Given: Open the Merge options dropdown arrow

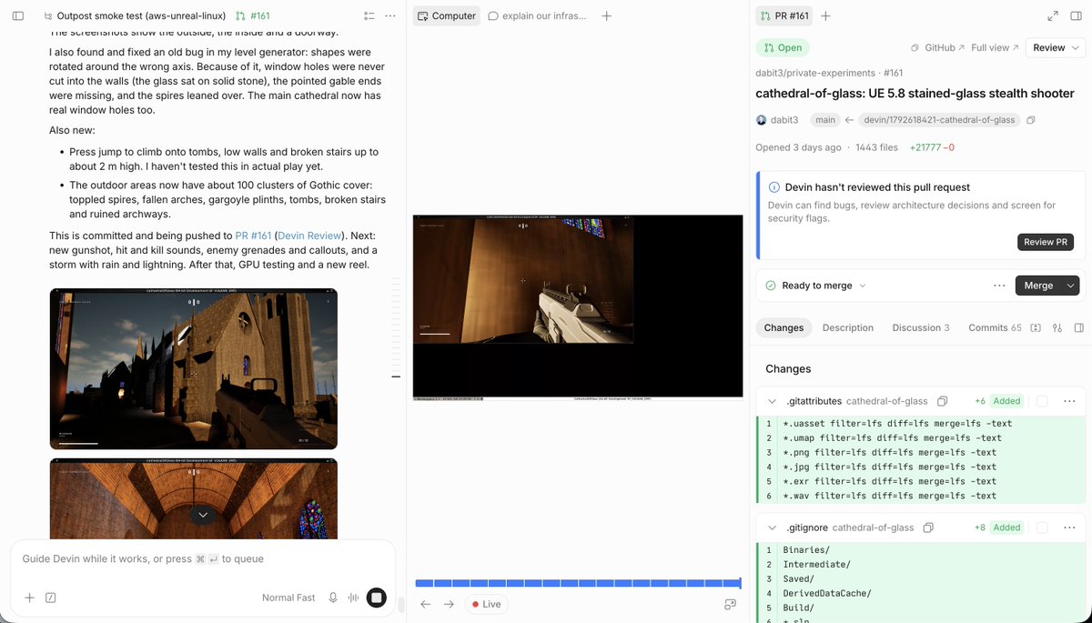Looking at the screenshot, I should coord(1071,286).
